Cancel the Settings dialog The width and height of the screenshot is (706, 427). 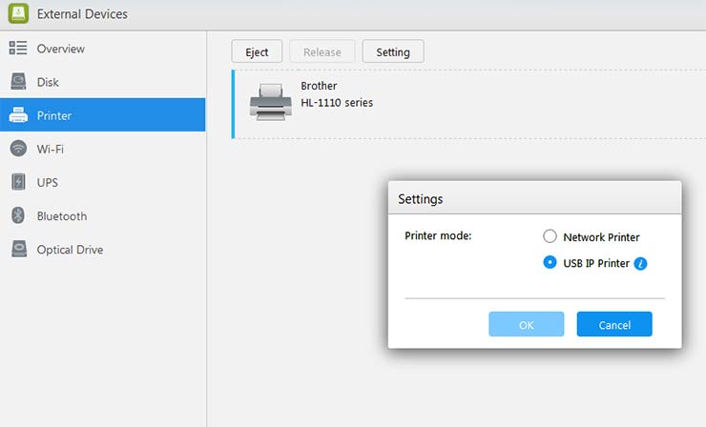[x=614, y=325]
